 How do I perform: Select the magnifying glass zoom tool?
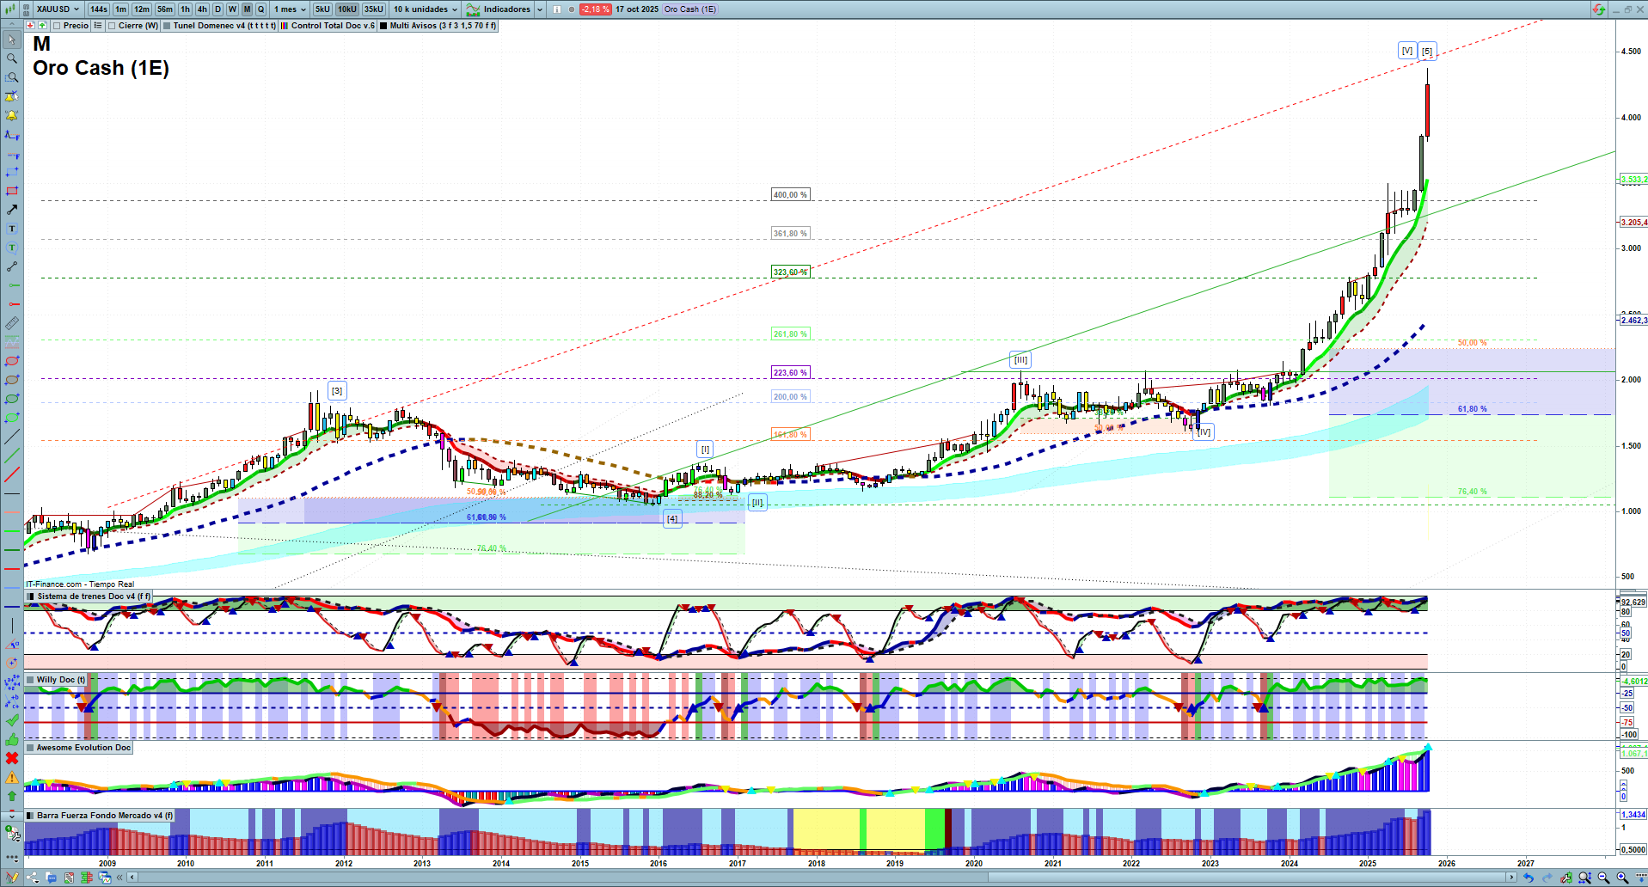[x=12, y=58]
